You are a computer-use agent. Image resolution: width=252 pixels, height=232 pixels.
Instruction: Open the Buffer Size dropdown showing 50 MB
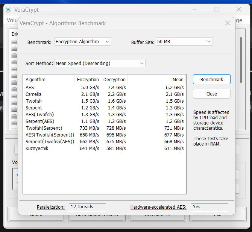(184, 42)
